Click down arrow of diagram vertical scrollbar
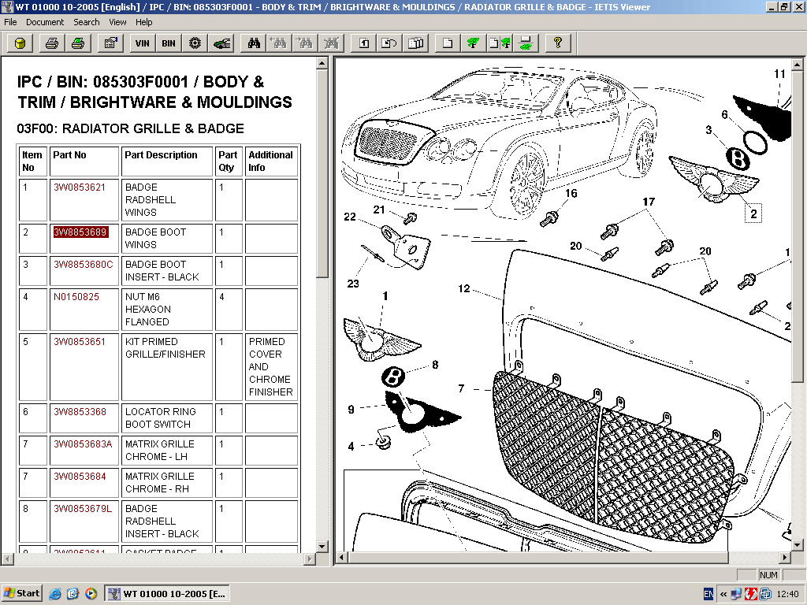The height and width of the screenshot is (605, 807). 798,544
